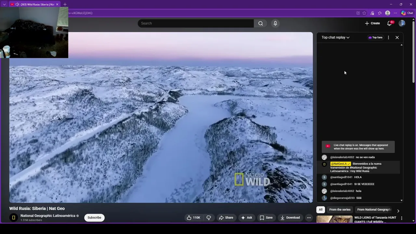The width and height of the screenshot is (416, 234).
Task: Dislike the video with the thumbs-down button
Action: coord(209,218)
